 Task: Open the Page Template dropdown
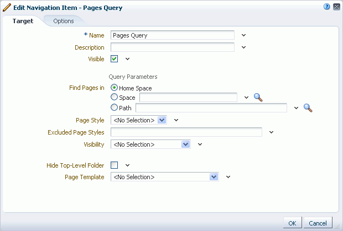pyautogui.click(x=165, y=177)
